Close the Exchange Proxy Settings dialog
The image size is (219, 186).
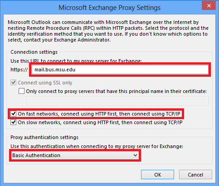tap(209, 6)
